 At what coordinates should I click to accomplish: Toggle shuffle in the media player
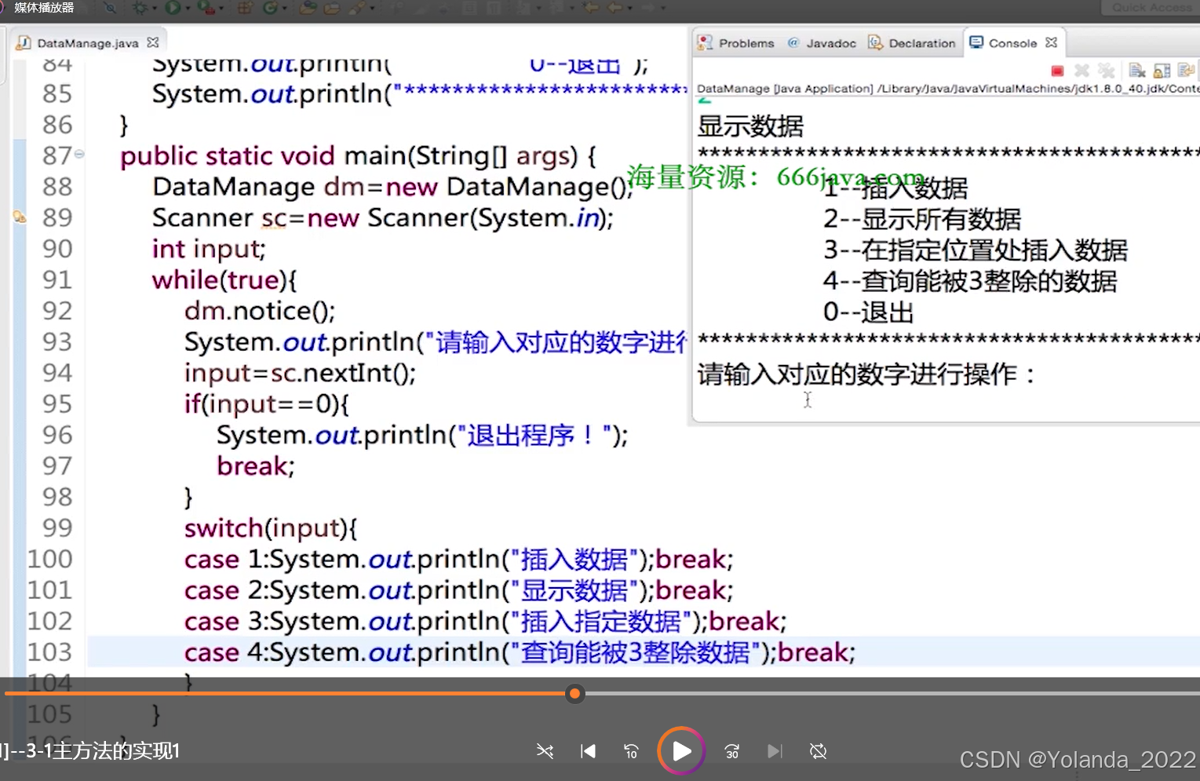(x=545, y=751)
